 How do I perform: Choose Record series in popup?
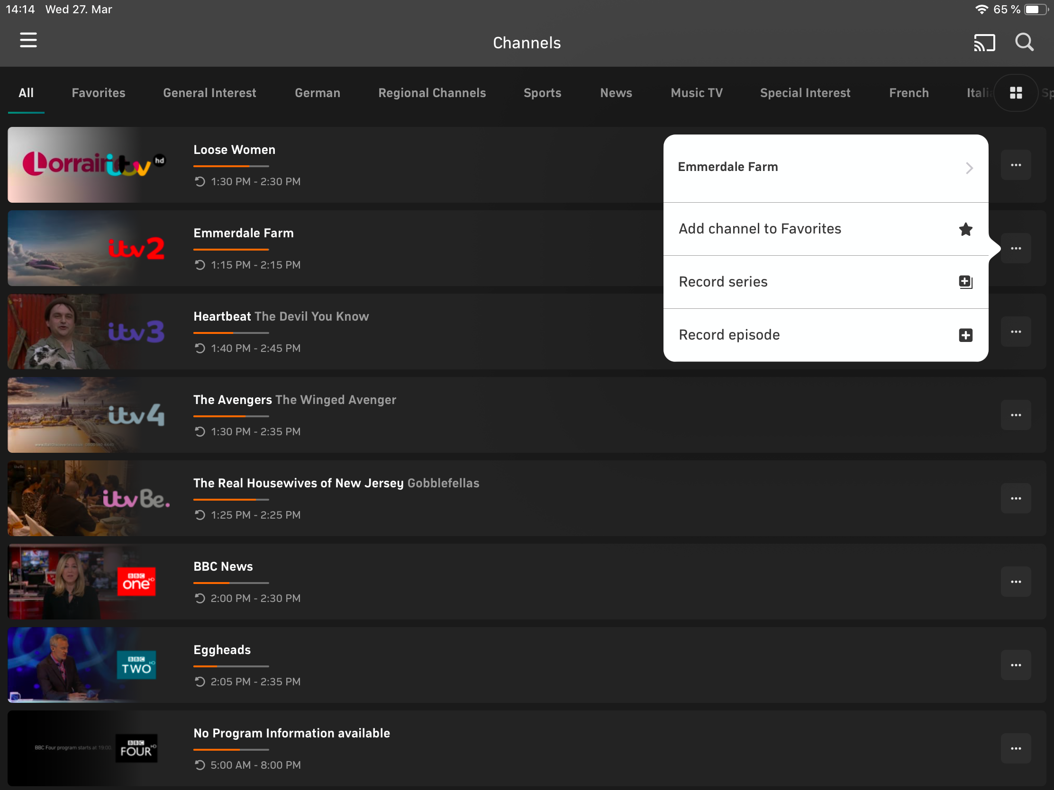point(826,282)
